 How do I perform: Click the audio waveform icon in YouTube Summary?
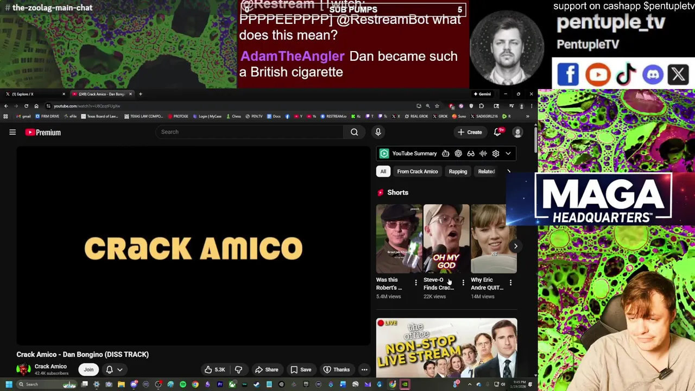pos(483,154)
